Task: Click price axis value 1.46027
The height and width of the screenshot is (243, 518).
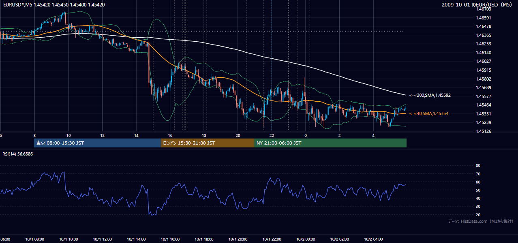Action: coord(483,62)
